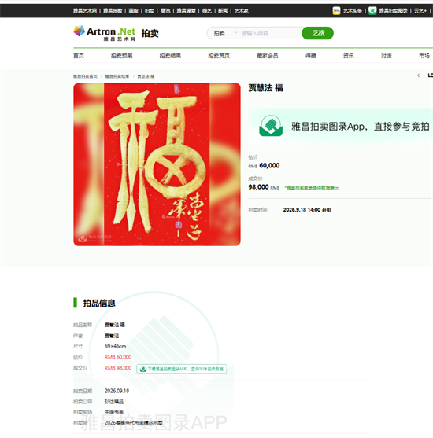Click the 雅昌拍卖图录App 直接参与竞拍 banner
The width and height of the screenshot is (433, 438).
340,127
